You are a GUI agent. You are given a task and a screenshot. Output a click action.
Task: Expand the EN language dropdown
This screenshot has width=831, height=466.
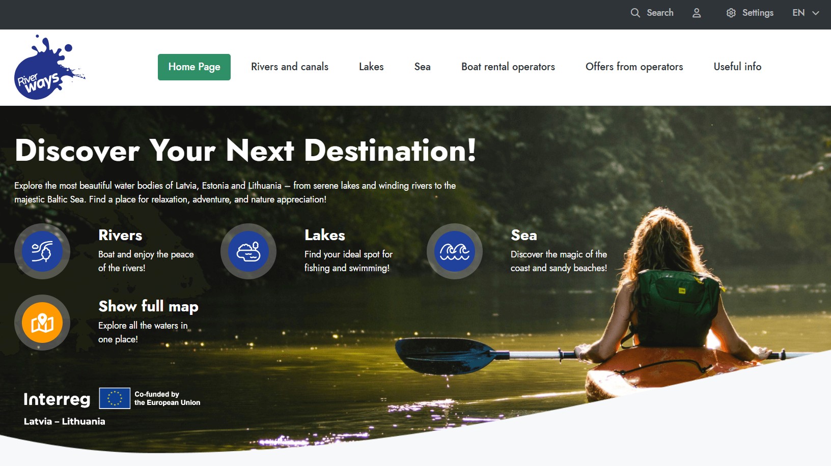click(806, 13)
